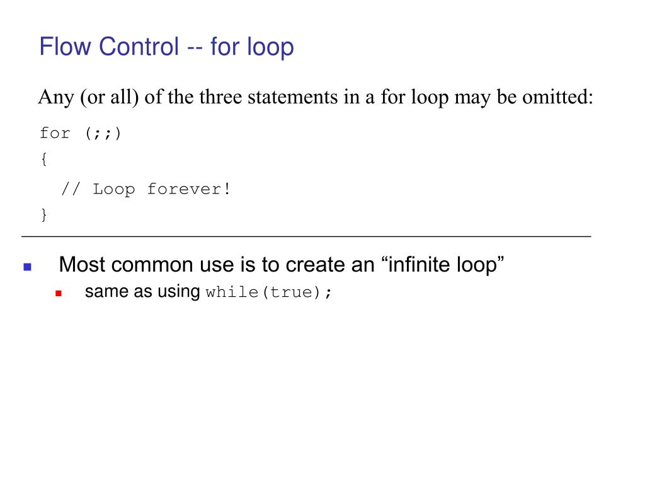Click the closing curly brace line

coord(43,215)
